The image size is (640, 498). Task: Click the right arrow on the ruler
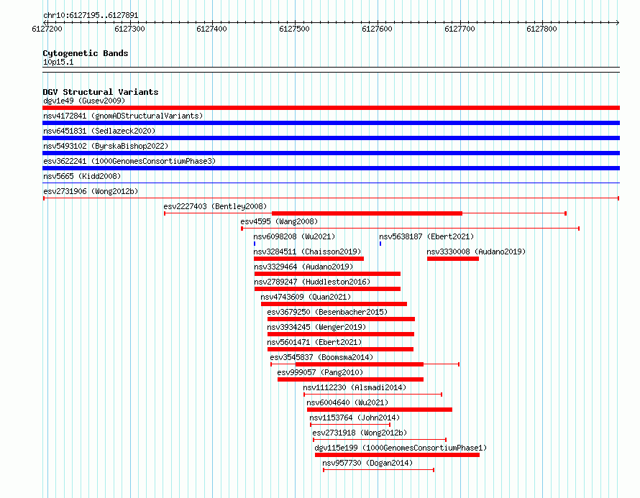coord(617,22)
